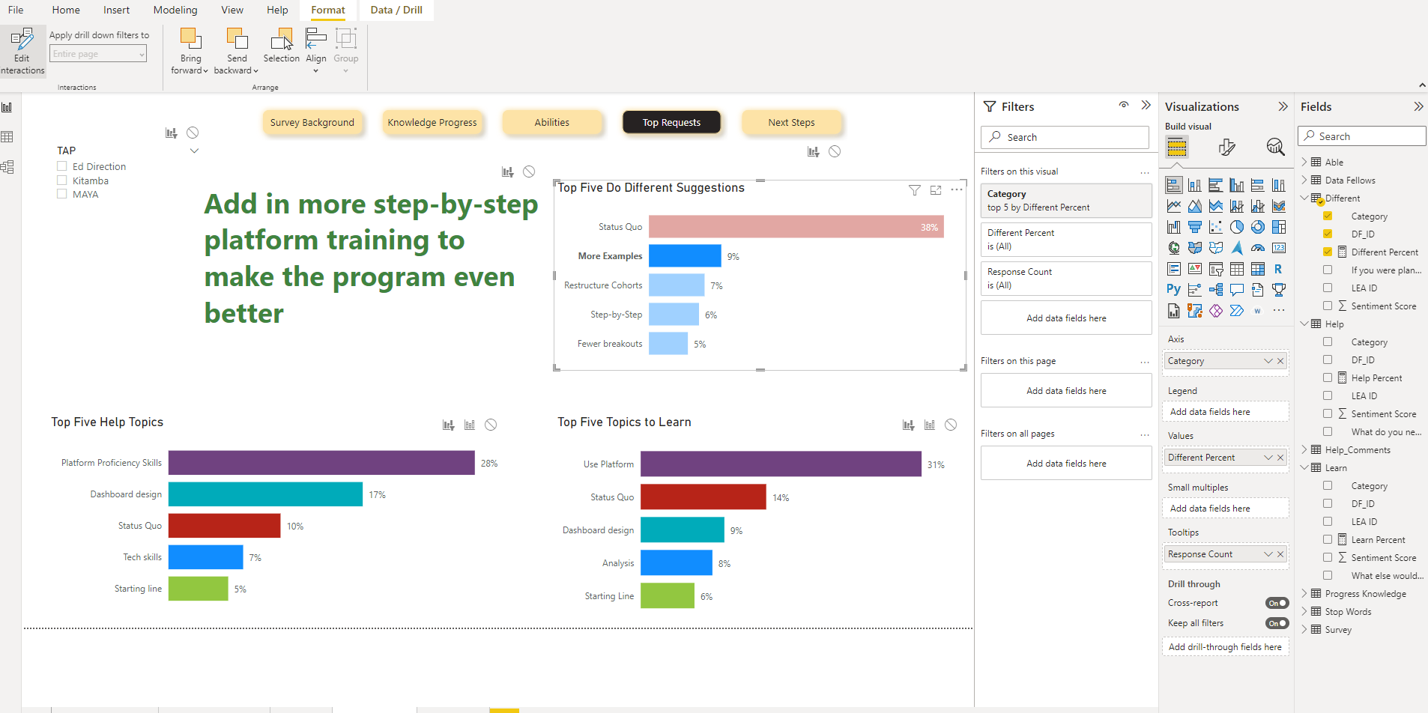This screenshot has height=713, width=1428.
Task: Click the Fields pane search box
Action: coord(1361,136)
